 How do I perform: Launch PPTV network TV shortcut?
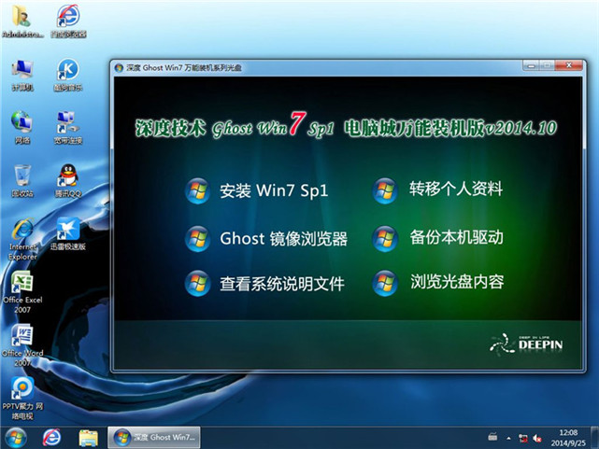tap(22, 399)
